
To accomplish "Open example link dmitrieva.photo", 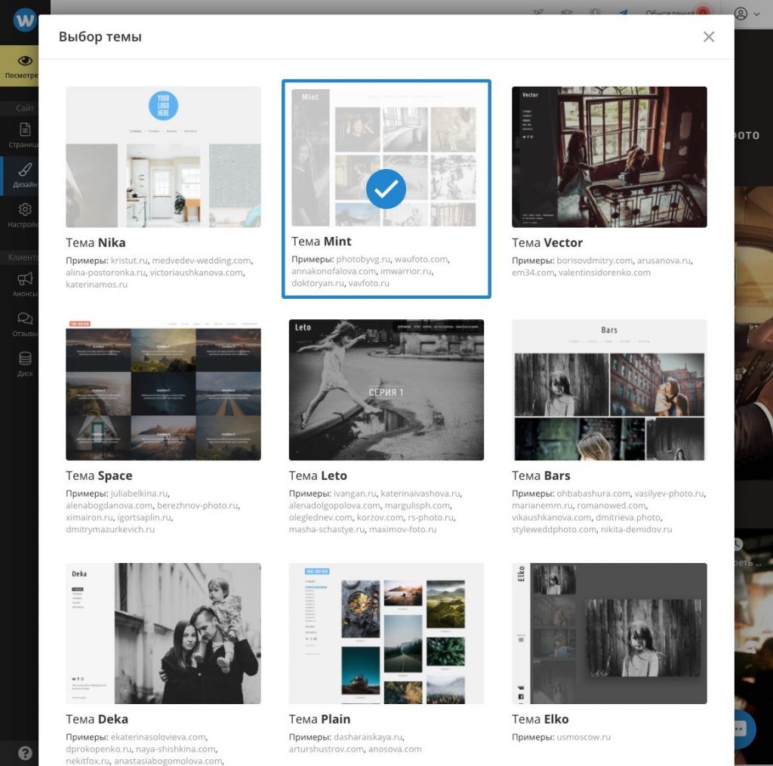I will click(x=627, y=517).
